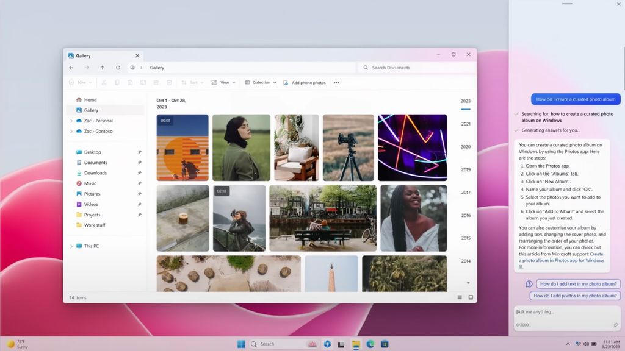625x351 pixels.
Task: Click the See more ellipsis in the toolbar
Action: coord(336,82)
